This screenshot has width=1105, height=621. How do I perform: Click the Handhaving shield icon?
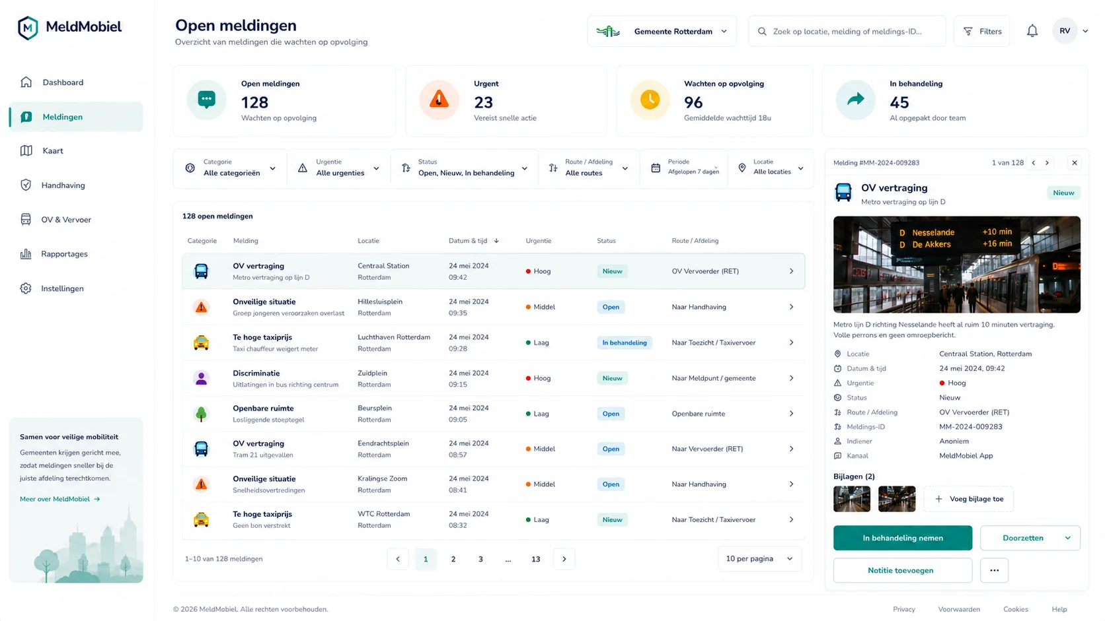pyautogui.click(x=26, y=185)
